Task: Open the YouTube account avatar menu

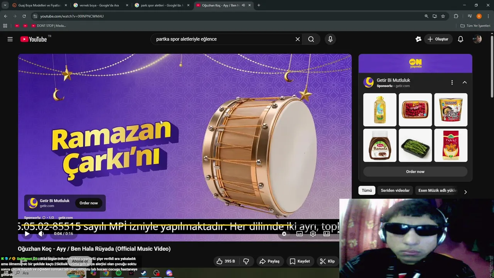Action: pos(477,39)
